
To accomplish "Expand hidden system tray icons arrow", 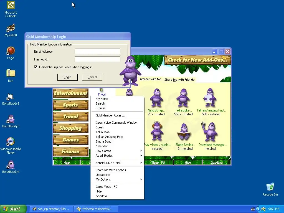I will tap(258, 209).
